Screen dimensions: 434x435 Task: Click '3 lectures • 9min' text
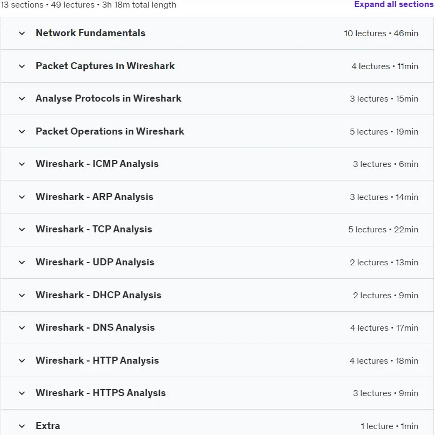[385, 393]
